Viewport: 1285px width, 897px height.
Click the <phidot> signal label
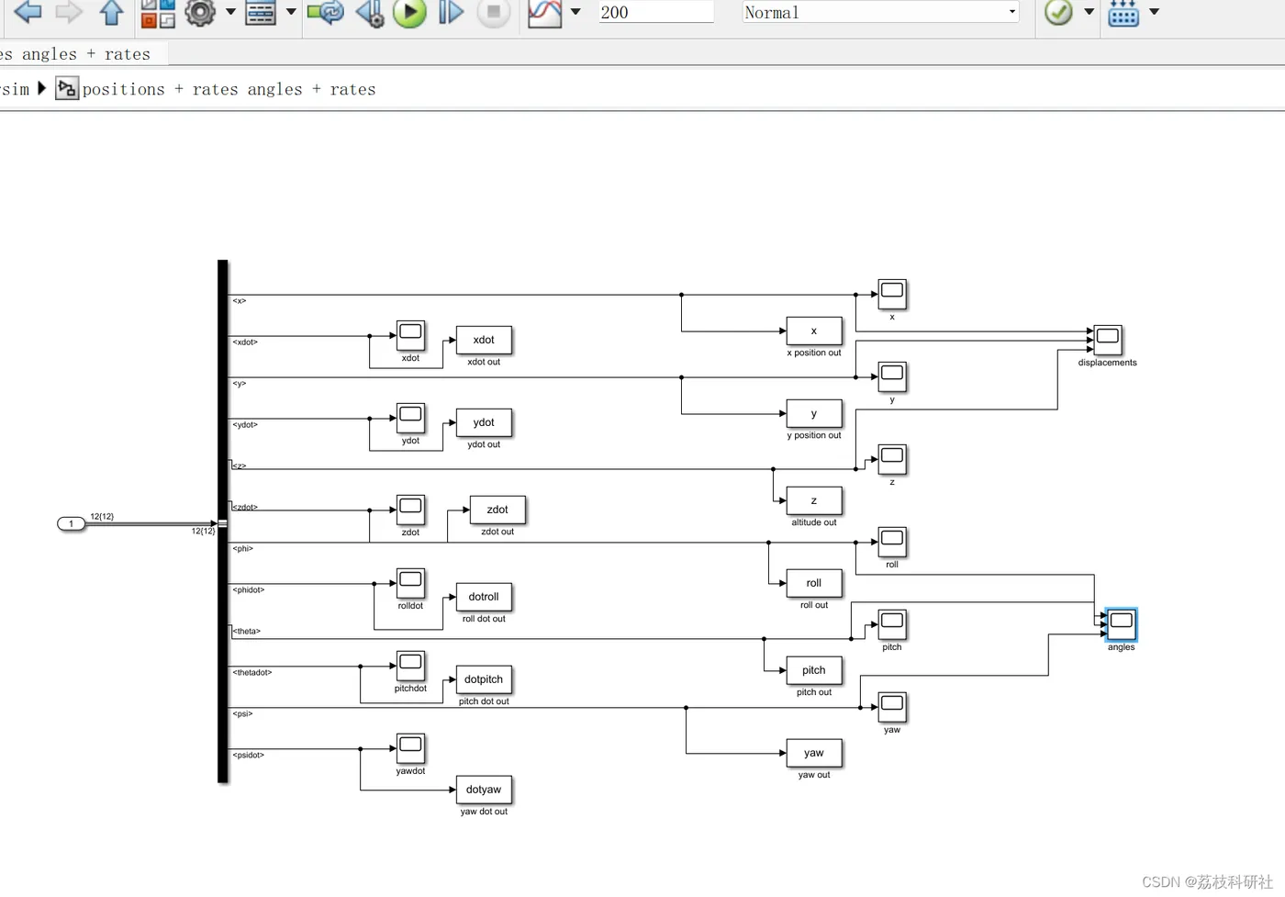(249, 590)
